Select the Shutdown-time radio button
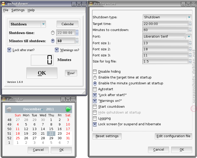 tap(53, 33)
